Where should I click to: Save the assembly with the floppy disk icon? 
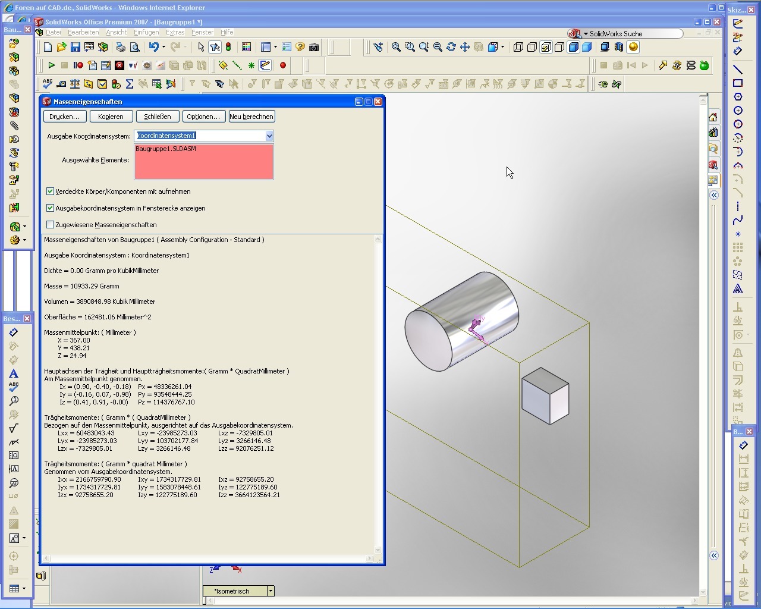(75, 47)
